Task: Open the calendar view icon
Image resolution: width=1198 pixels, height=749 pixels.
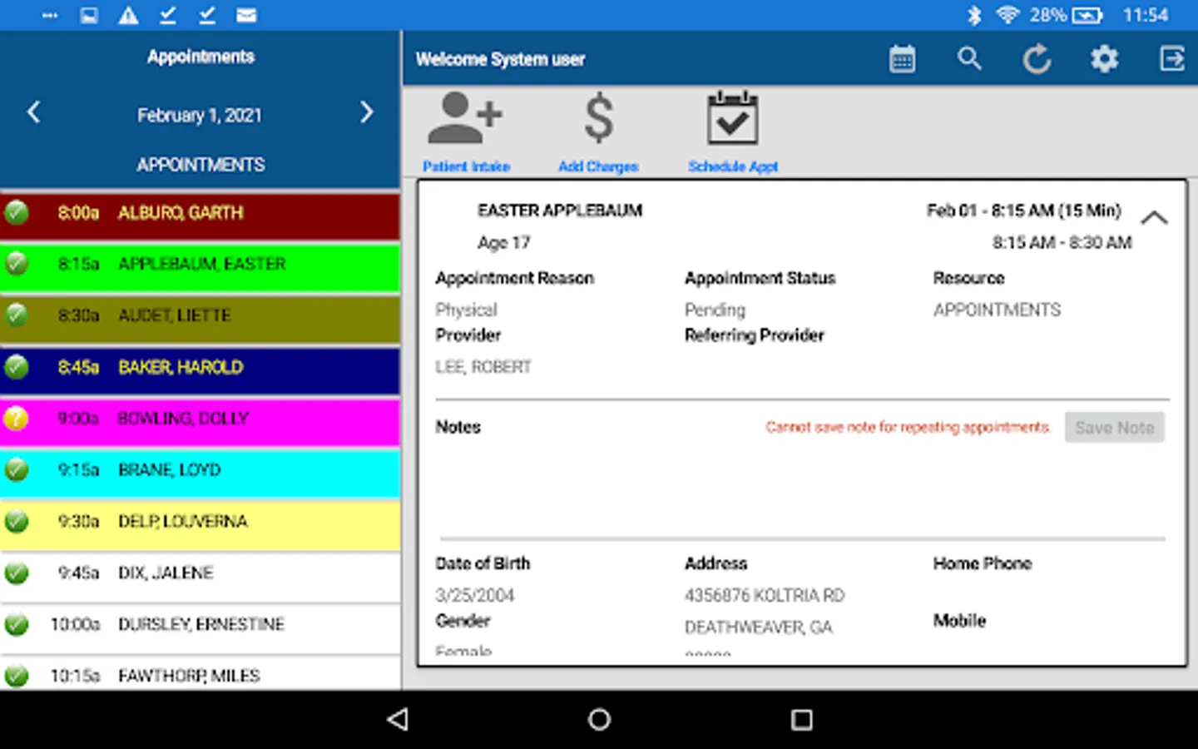Action: point(902,59)
